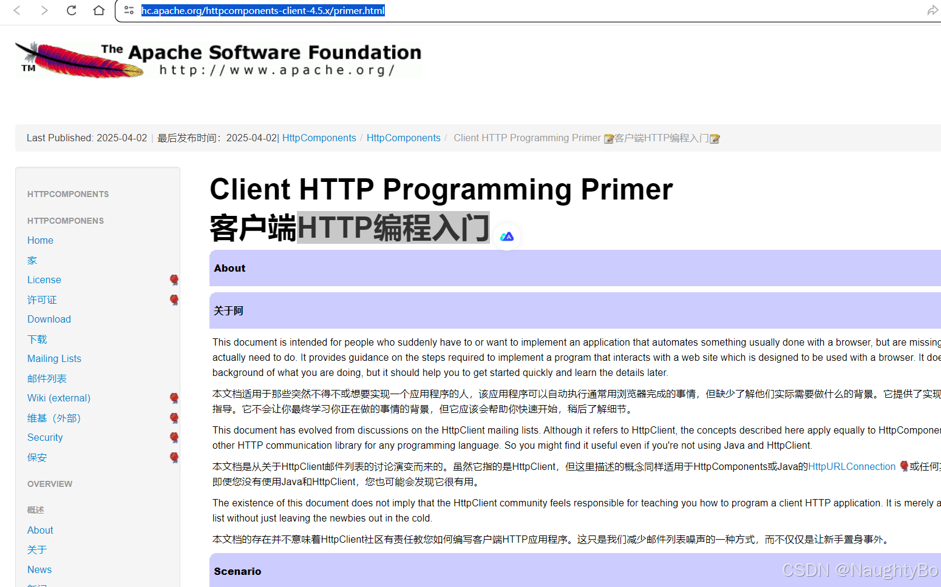Open the Download sidebar link

[x=49, y=319]
